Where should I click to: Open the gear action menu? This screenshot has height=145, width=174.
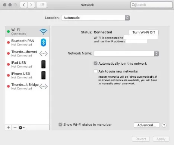[22, 128]
